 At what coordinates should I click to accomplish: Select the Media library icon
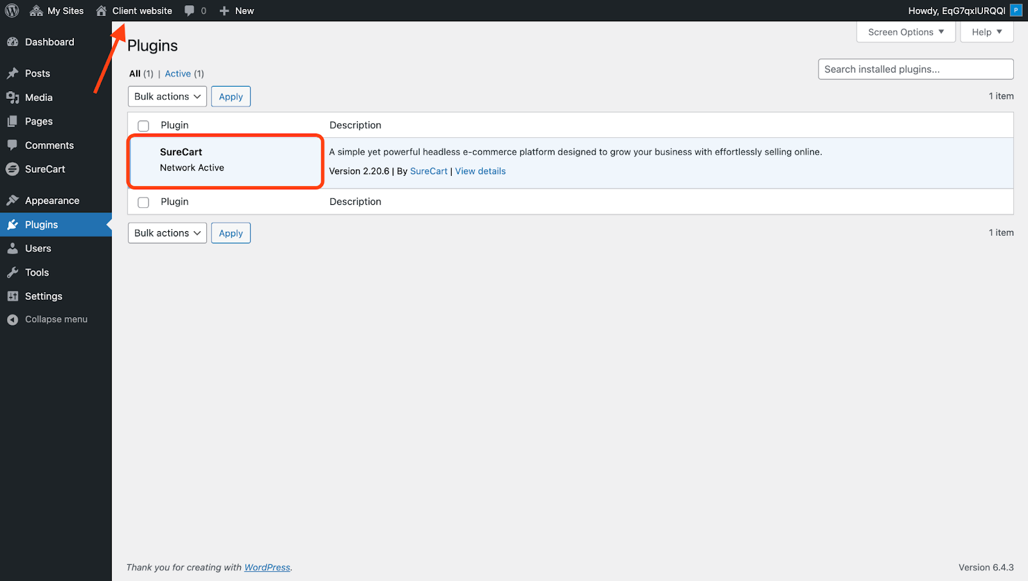click(13, 97)
